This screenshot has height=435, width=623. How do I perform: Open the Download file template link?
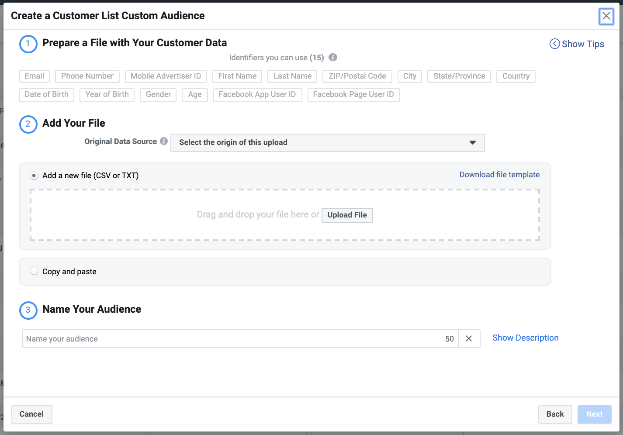click(x=499, y=175)
